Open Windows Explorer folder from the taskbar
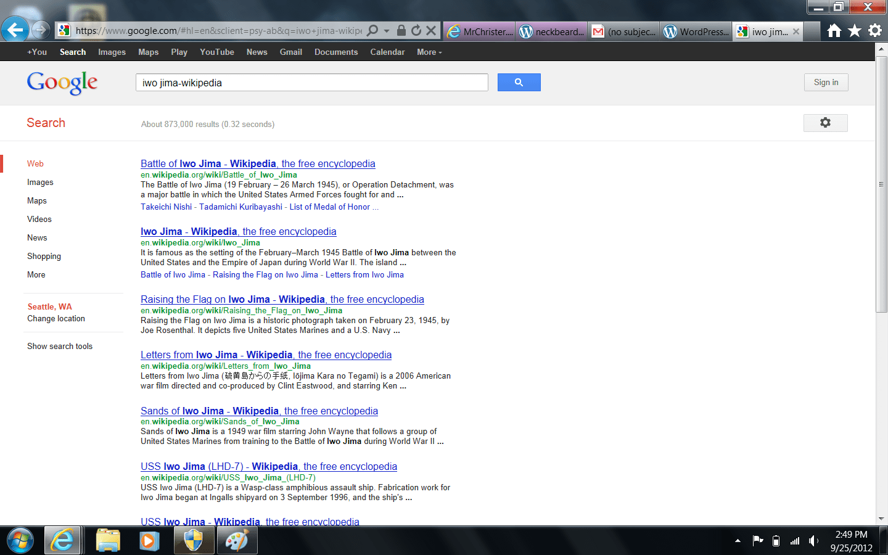Image resolution: width=888 pixels, height=555 pixels. [x=108, y=541]
